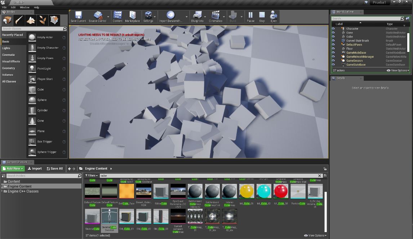Open the Source Control dropdown arrow
Screen dimensions: 413x239
[108, 17]
